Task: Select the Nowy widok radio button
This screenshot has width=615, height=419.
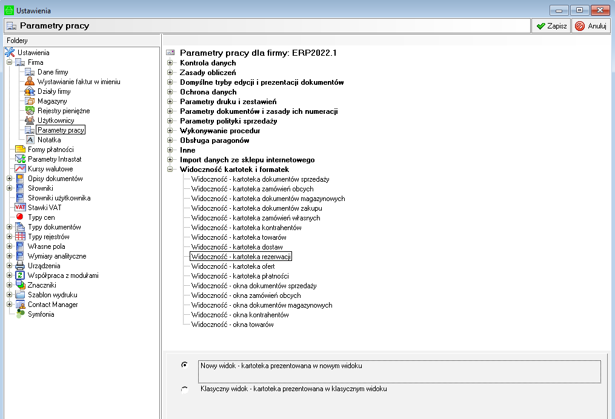Action: point(184,365)
